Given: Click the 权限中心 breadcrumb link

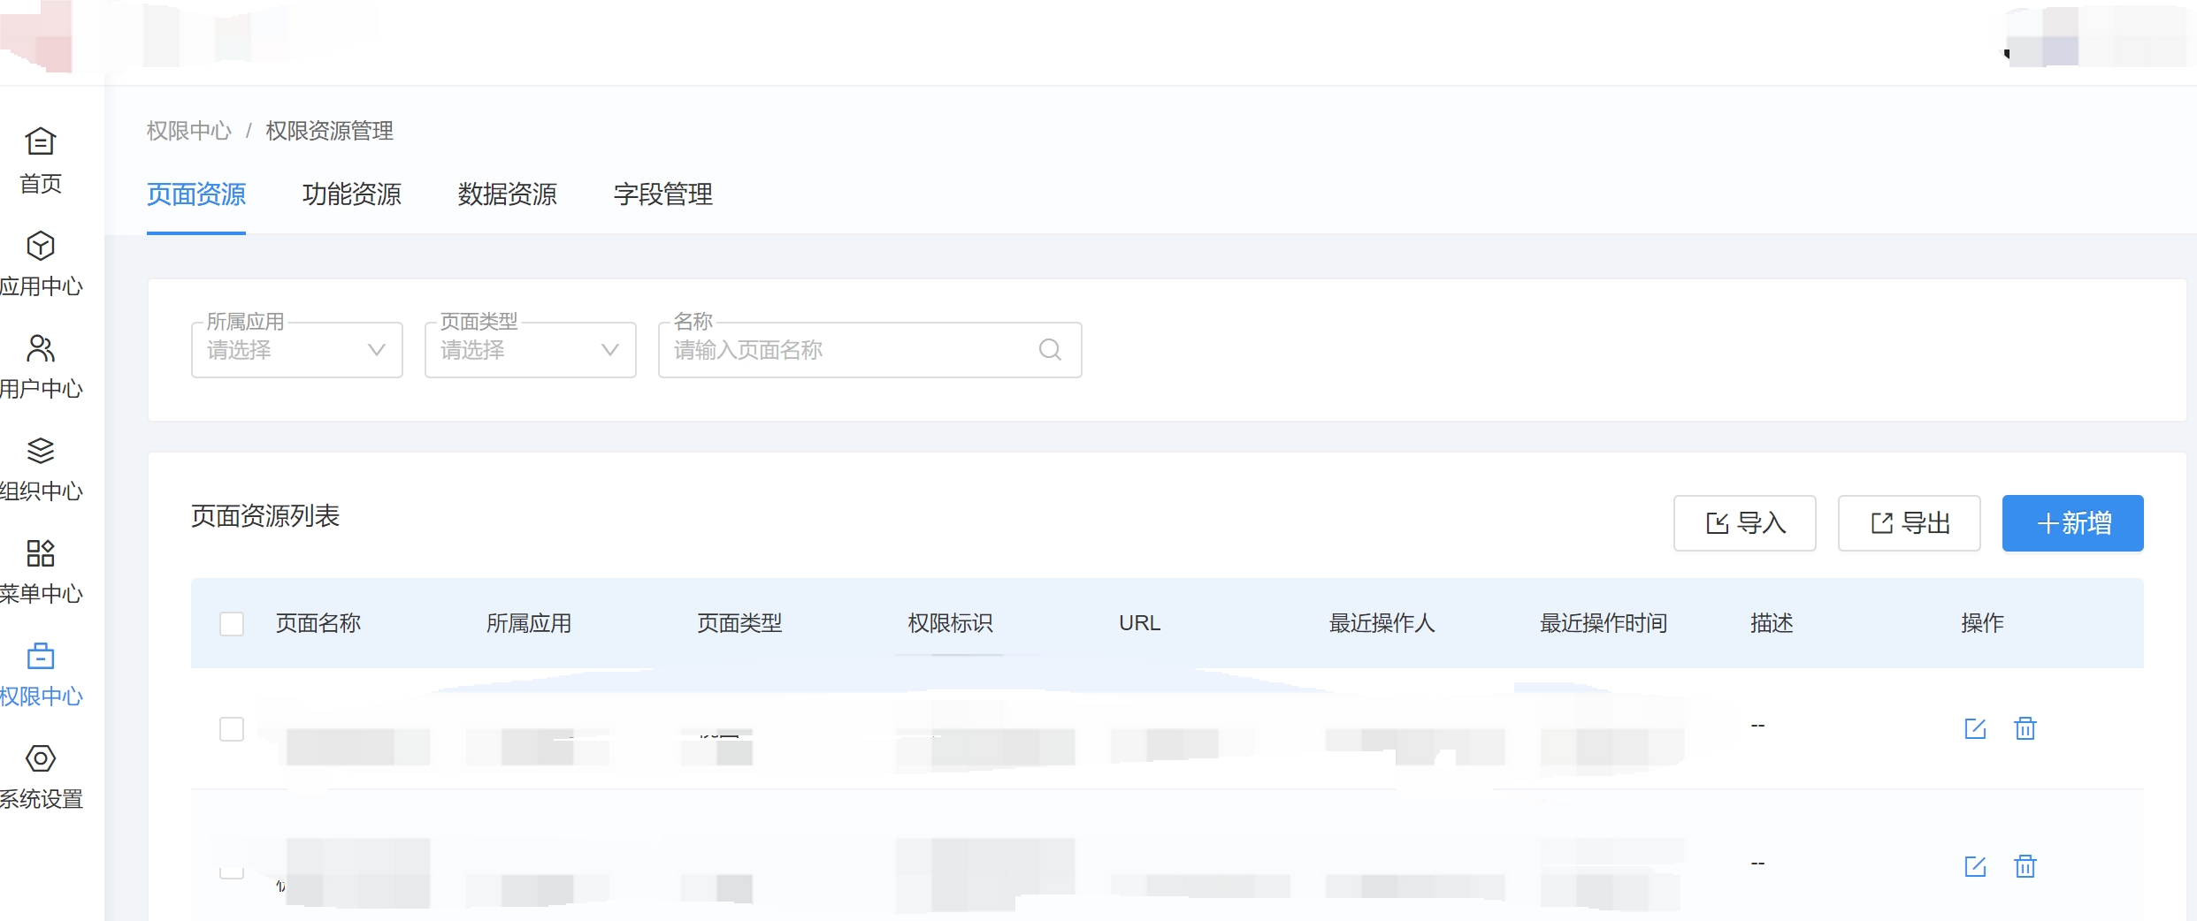Looking at the screenshot, I should [x=188, y=131].
